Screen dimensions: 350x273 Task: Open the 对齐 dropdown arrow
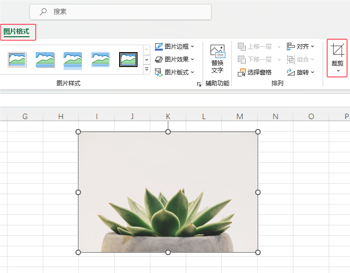point(312,47)
